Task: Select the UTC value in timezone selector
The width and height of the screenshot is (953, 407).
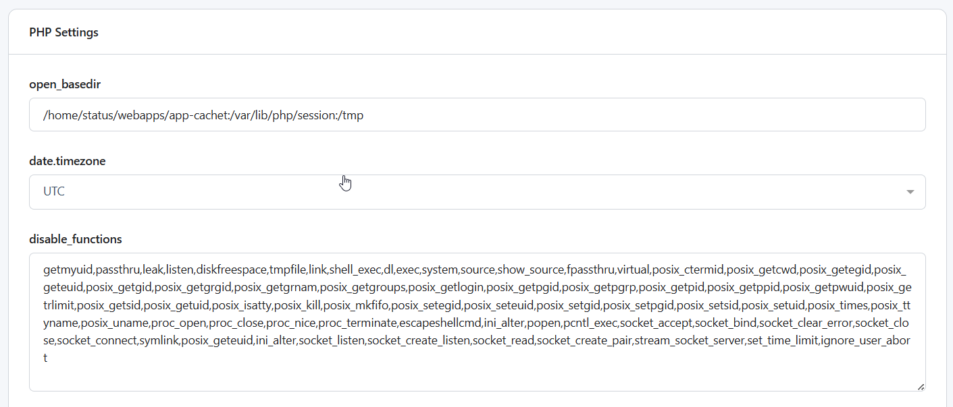Action: [x=54, y=192]
